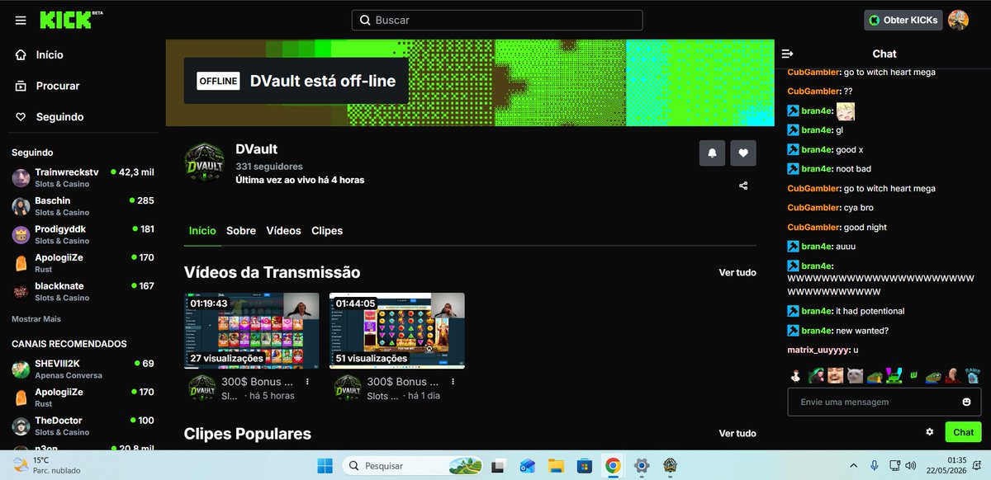Open the SHEVIII2K recommended channel
The width and height of the screenshot is (991, 480).
tap(83, 369)
